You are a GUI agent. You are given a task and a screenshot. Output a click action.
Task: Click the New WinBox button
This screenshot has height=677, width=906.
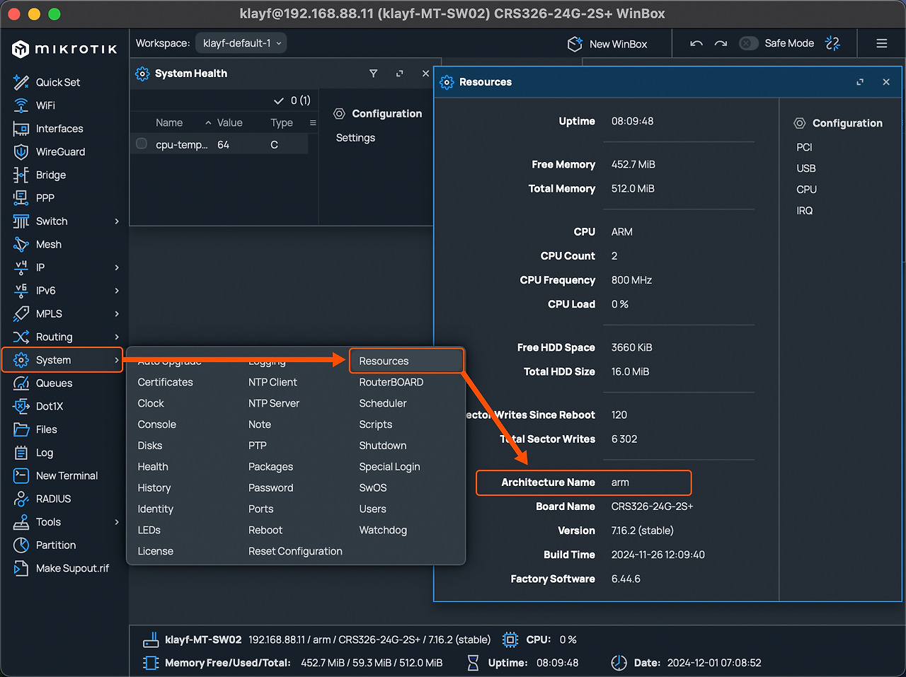pos(607,44)
